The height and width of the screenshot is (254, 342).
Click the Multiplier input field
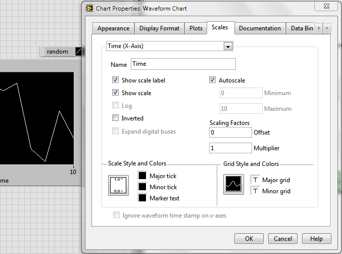click(x=230, y=148)
